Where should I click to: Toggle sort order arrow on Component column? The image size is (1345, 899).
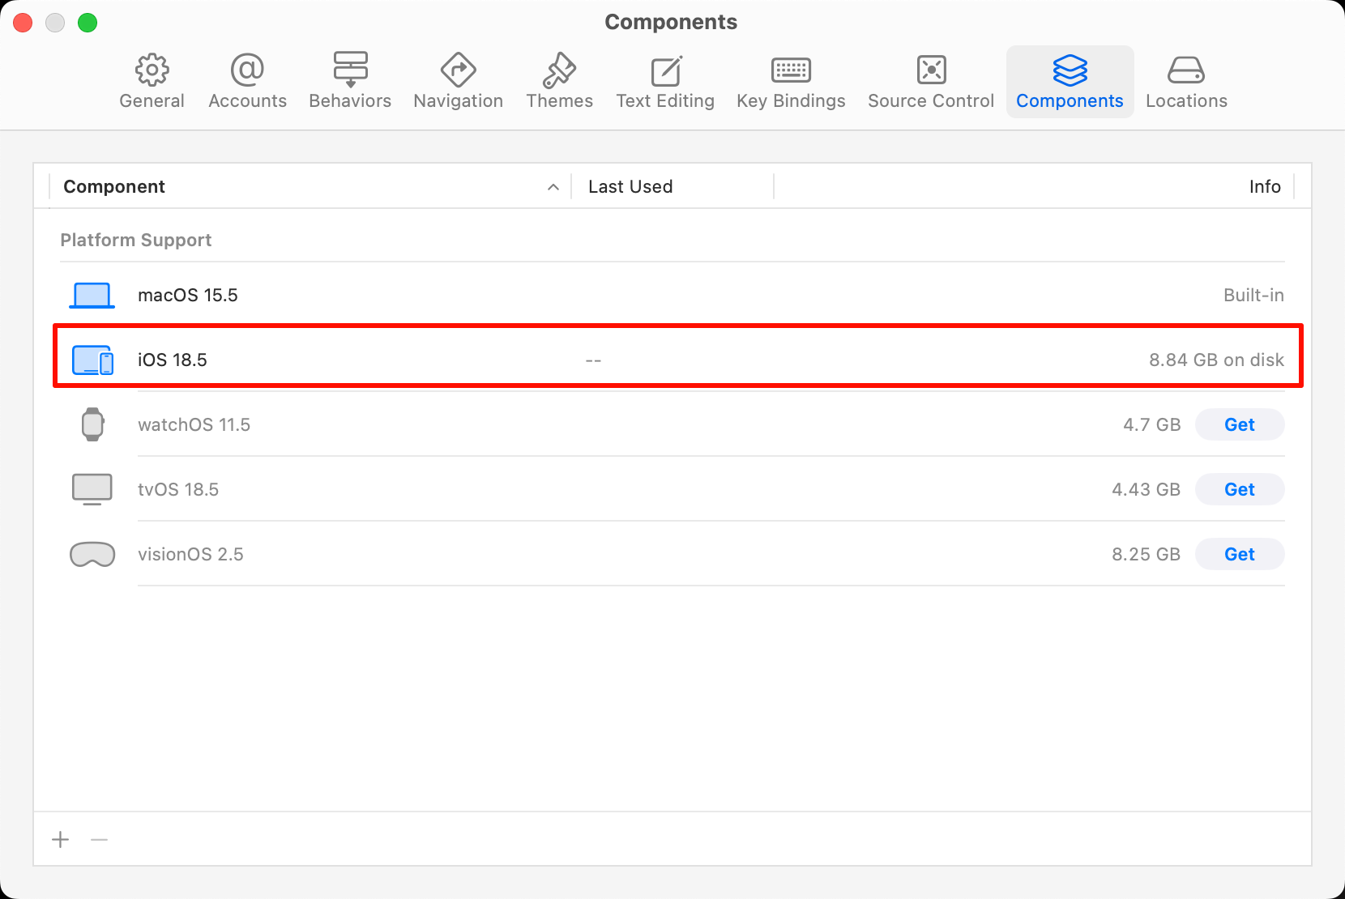[x=553, y=187]
